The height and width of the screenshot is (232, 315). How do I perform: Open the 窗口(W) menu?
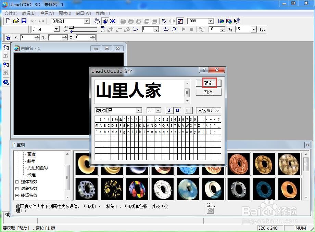pyautogui.click(x=83, y=13)
